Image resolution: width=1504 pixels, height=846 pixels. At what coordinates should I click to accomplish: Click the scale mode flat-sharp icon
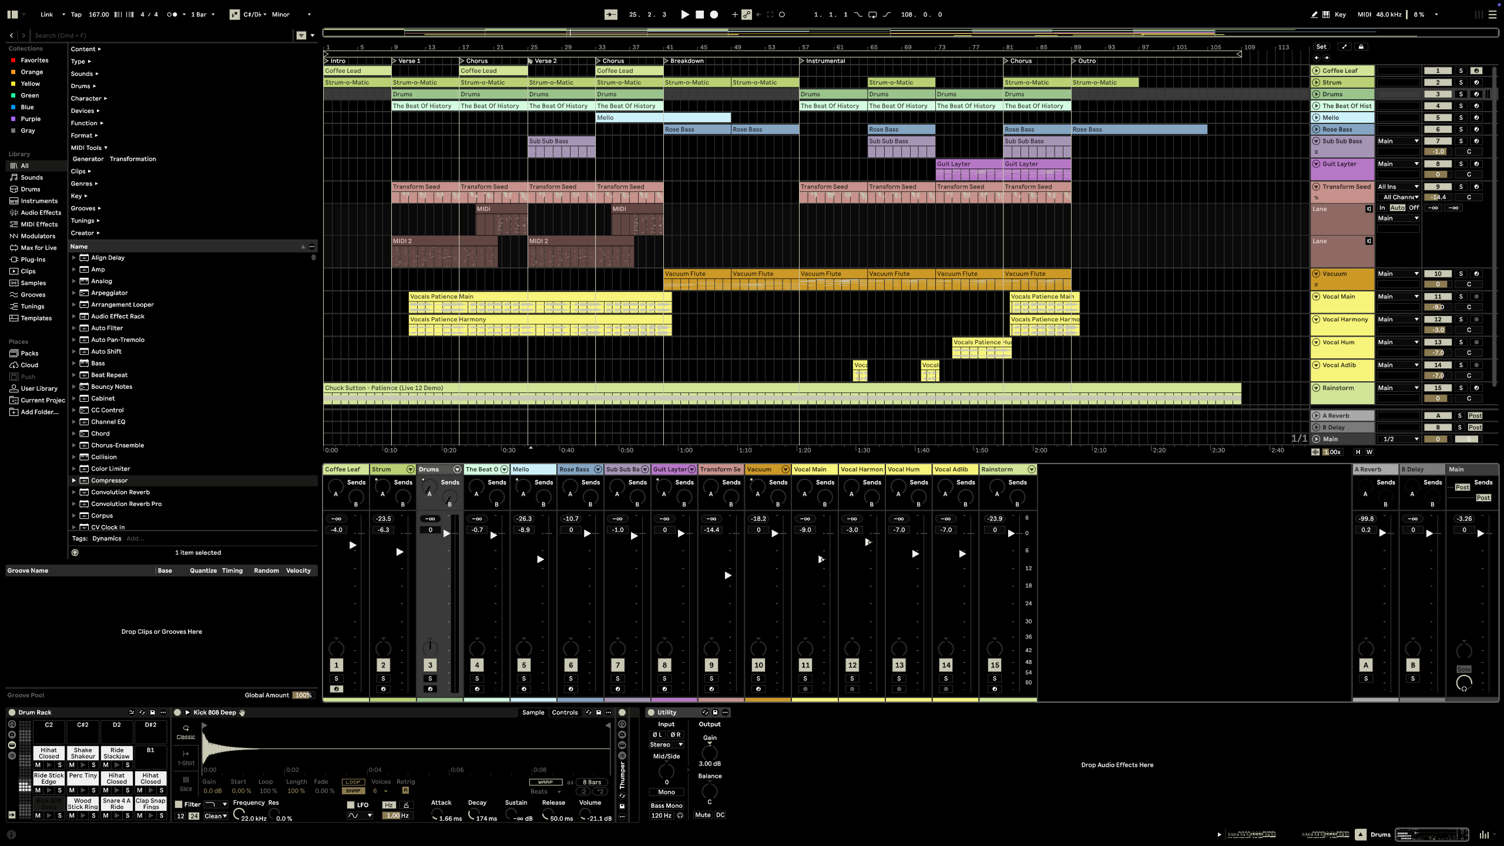[x=234, y=15]
